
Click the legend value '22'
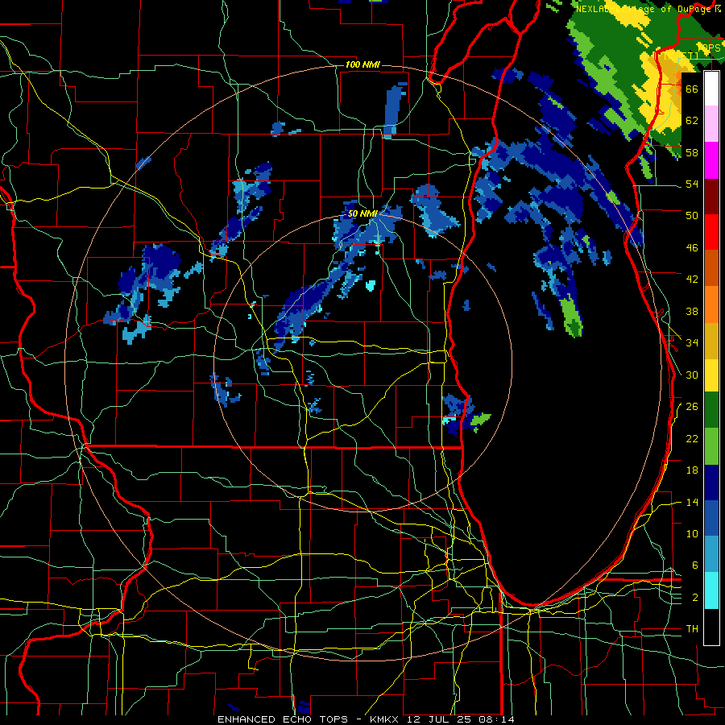[x=692, y=438]
